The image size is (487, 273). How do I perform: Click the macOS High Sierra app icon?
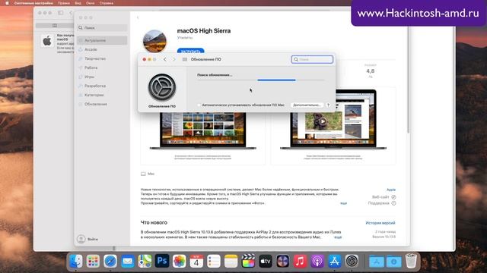point(154,41)
